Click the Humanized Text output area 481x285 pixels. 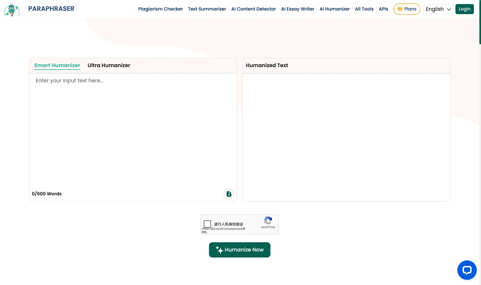pos(346,137)
